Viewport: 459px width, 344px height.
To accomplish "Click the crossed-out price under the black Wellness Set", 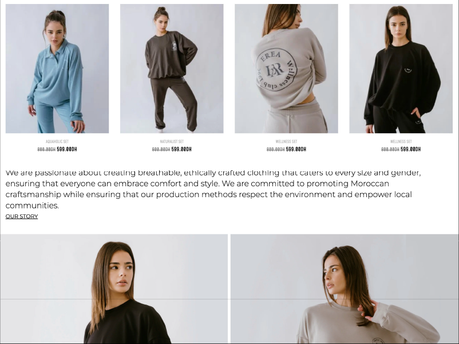I will click(x=390, y=149).
